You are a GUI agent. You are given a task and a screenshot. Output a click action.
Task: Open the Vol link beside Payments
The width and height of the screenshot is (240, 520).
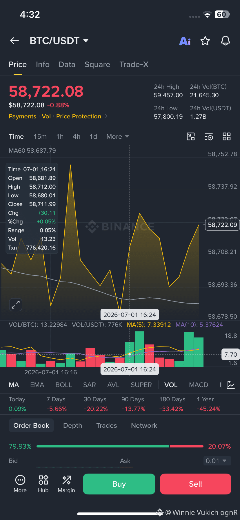point(46,116)
